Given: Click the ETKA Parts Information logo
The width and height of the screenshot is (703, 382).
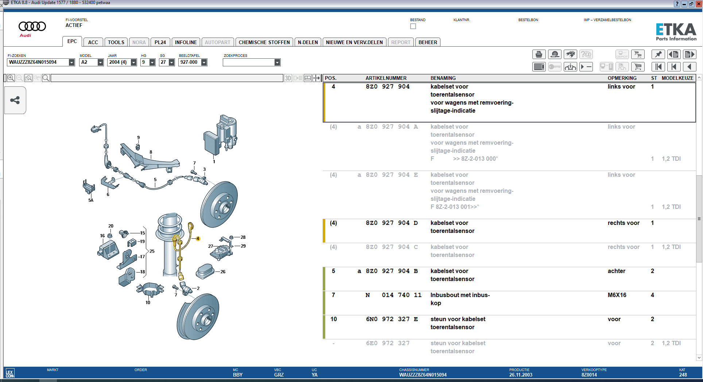Looking at the screenshot, I should 676,32.
